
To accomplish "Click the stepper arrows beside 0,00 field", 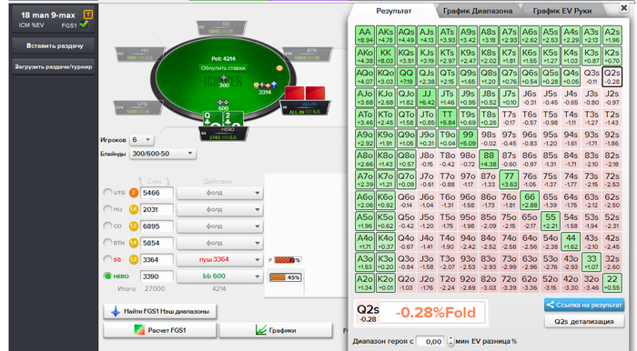I will pos(450,341).
